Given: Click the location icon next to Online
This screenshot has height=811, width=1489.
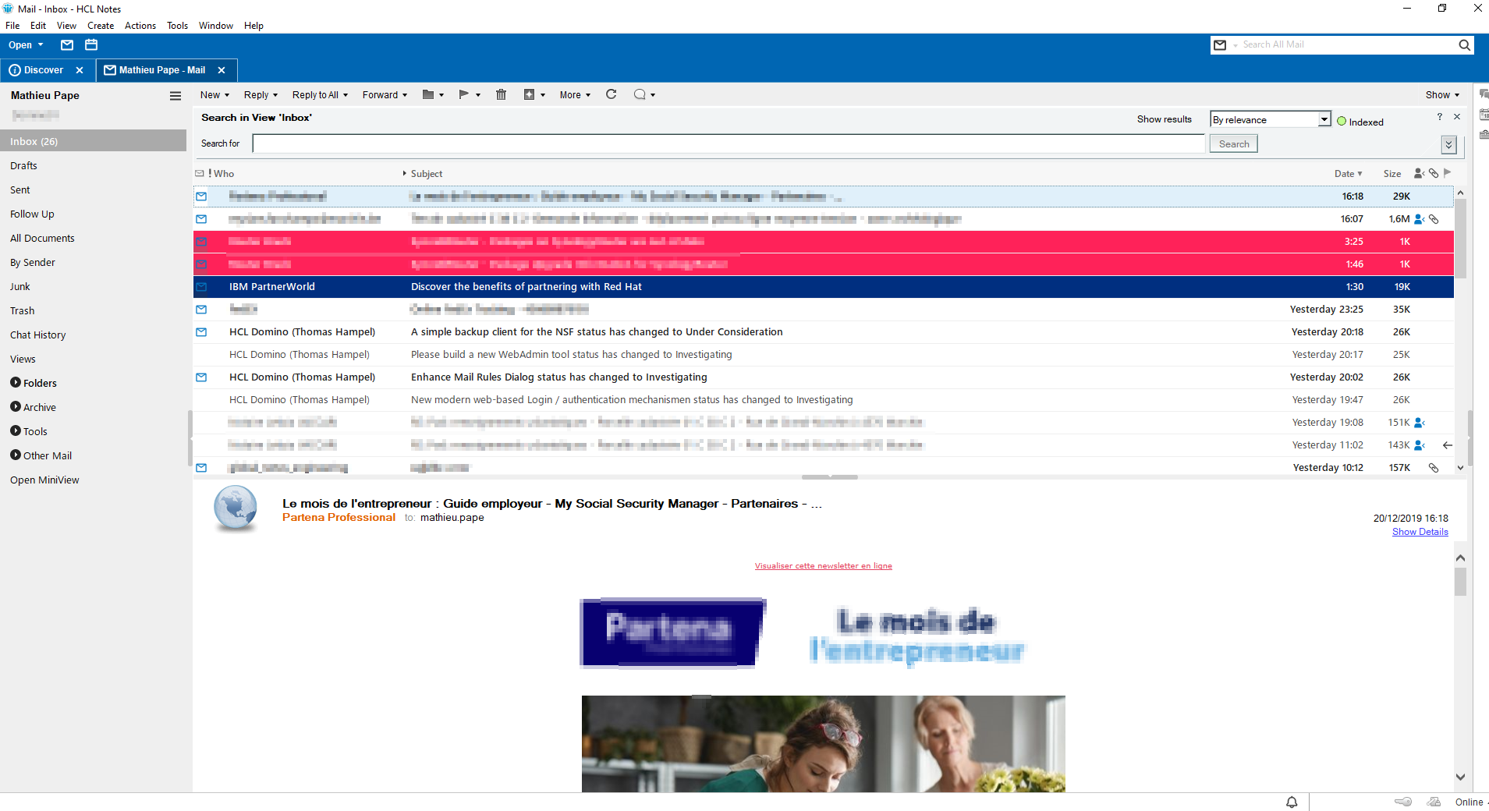Looking at the screenshot, I should 1434,802.
